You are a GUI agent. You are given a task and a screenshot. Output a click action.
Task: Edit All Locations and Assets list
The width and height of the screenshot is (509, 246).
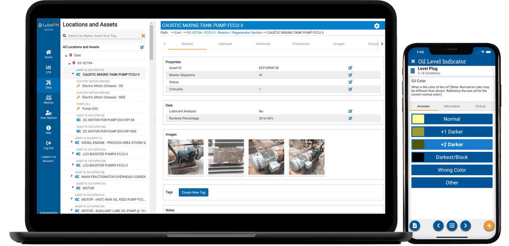tap(142, 47)
